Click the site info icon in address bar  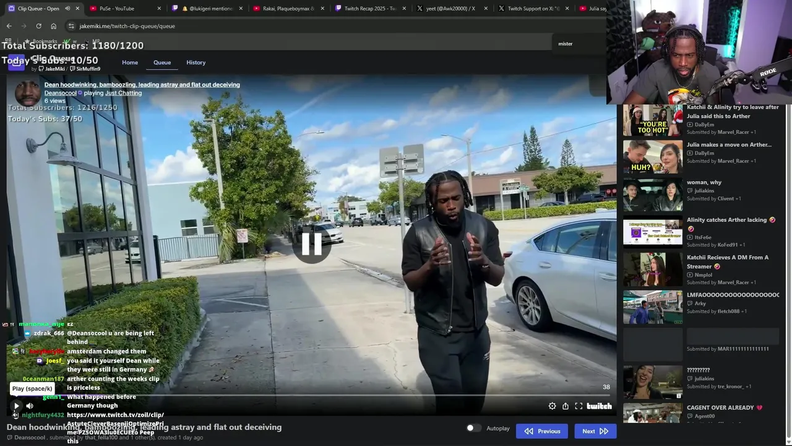(71, 26)
